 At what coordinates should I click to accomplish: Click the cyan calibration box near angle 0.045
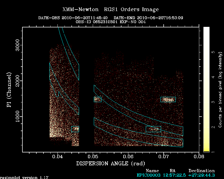(x=75, y=129)
